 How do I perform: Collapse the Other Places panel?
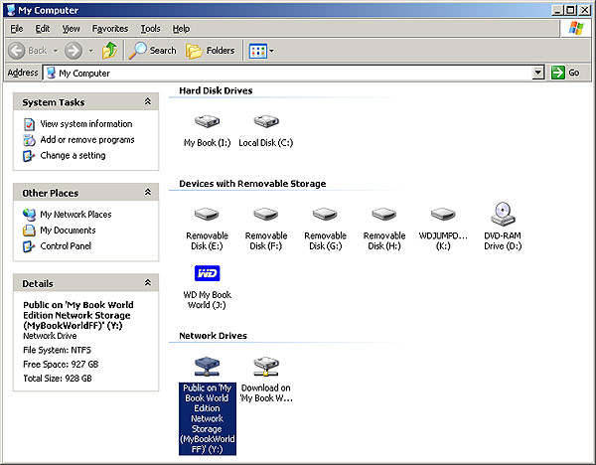(148, 193)
